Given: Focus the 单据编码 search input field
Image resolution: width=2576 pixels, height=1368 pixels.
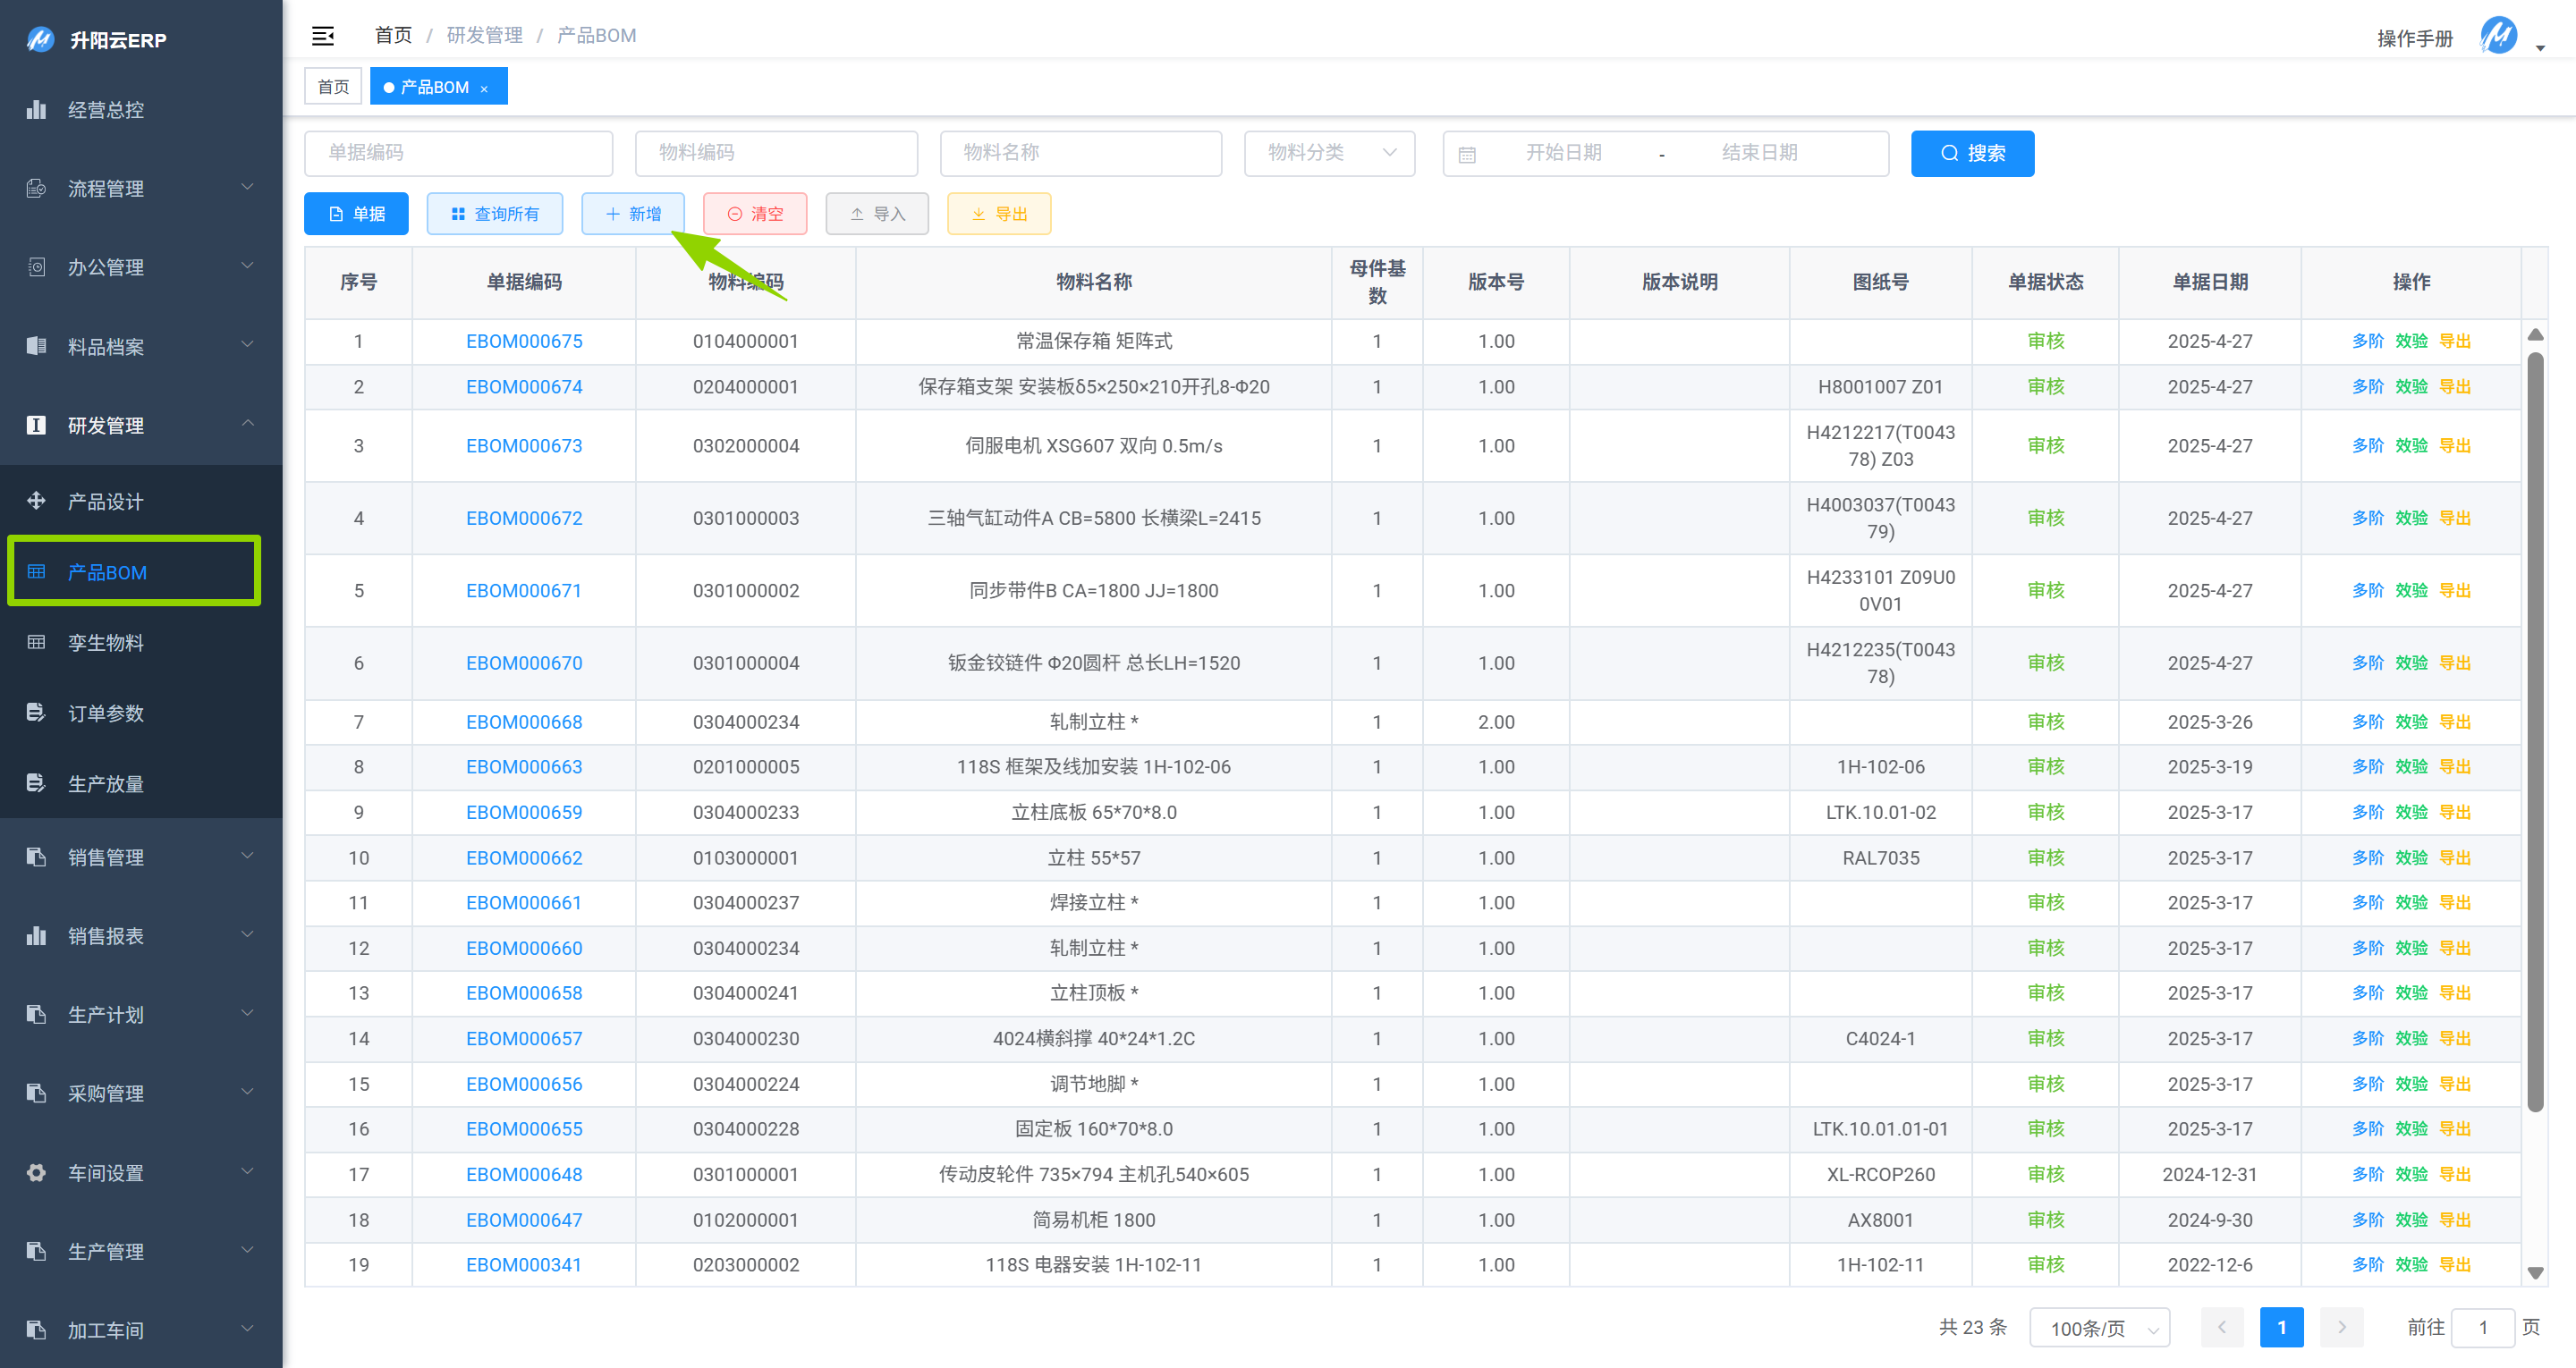Looking at the screenshot, I should click(x=459, y=153).
